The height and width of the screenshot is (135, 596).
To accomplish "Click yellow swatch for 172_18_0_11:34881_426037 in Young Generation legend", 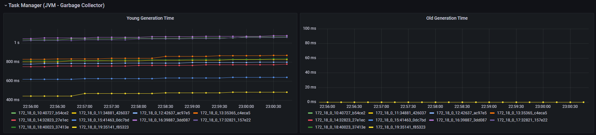I will pos(74,113).
